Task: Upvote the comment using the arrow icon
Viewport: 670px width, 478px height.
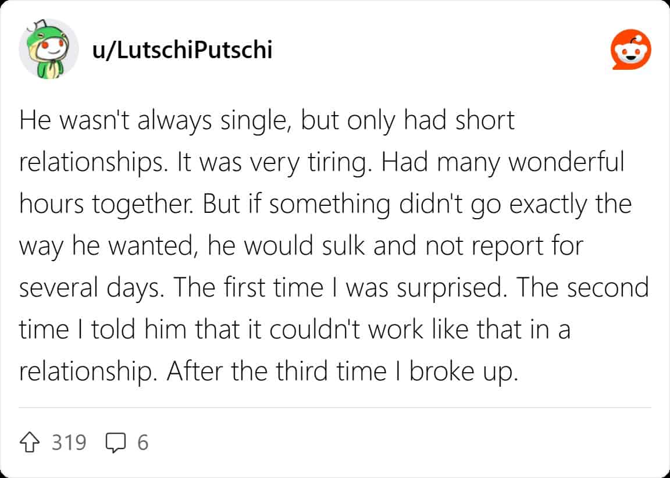Action: [31, 444]
